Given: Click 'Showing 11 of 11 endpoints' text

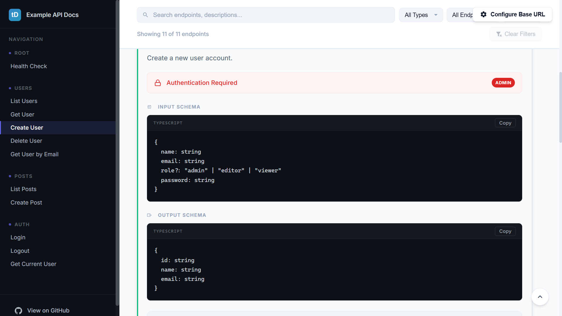Looking at the screenshot, I should (x=173, y=34).
